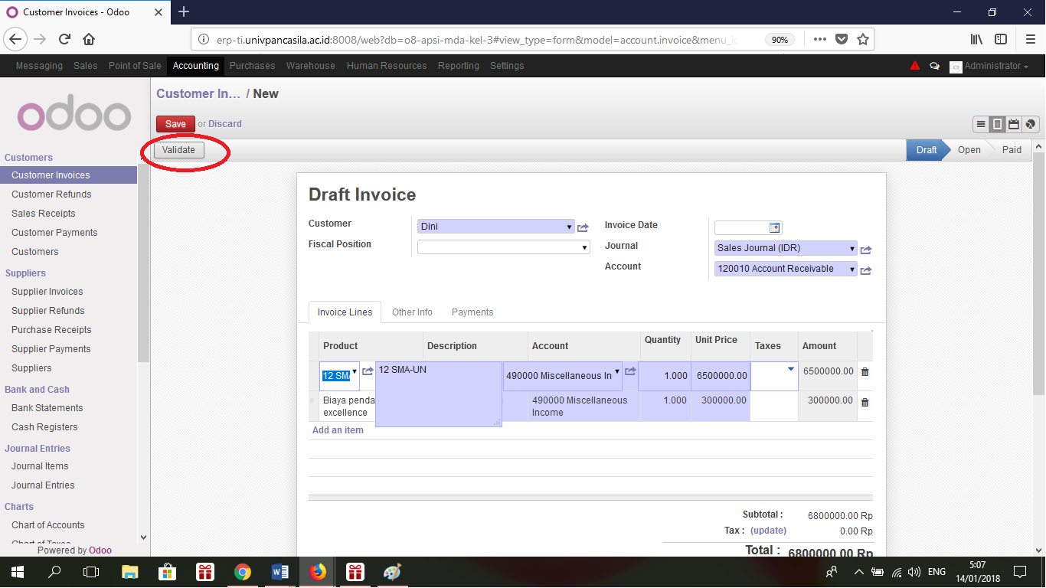Screen dimensions: 1046x588
Task: Expand the Sales Journal (IDR) dropdown
Action: click(x=852, y=249)
